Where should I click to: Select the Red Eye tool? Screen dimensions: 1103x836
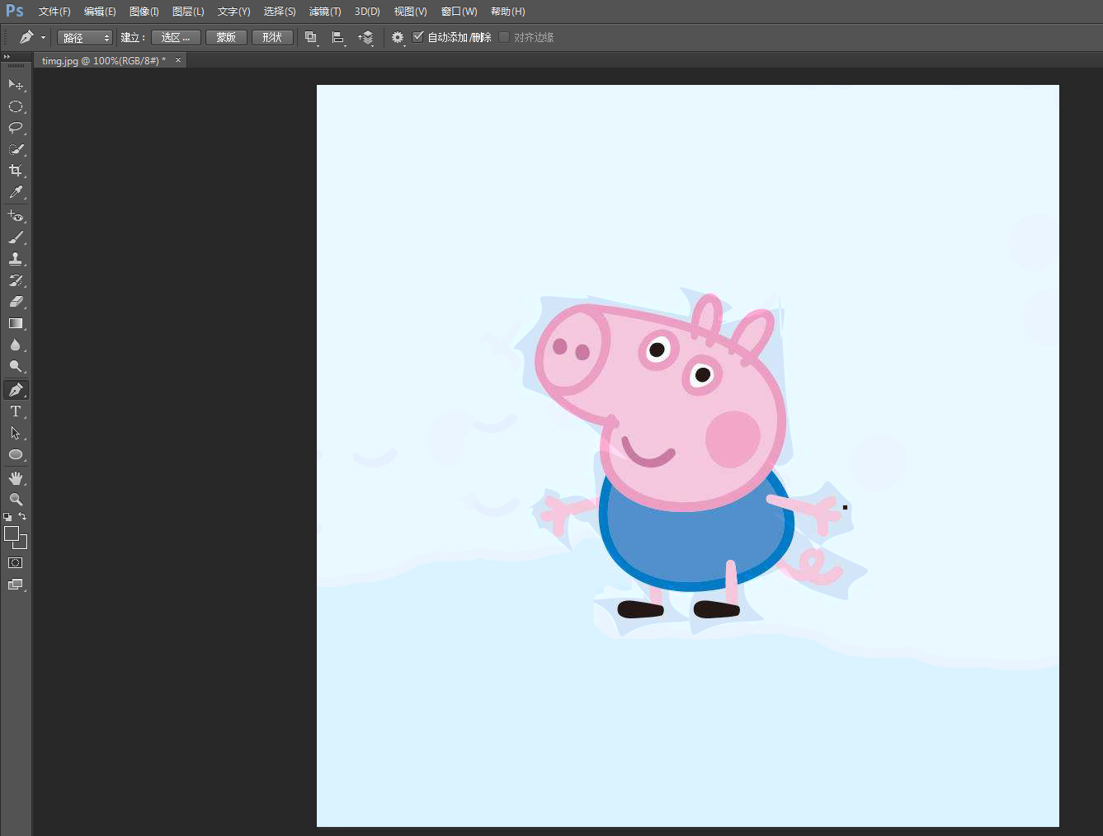(x=16, y=216)
